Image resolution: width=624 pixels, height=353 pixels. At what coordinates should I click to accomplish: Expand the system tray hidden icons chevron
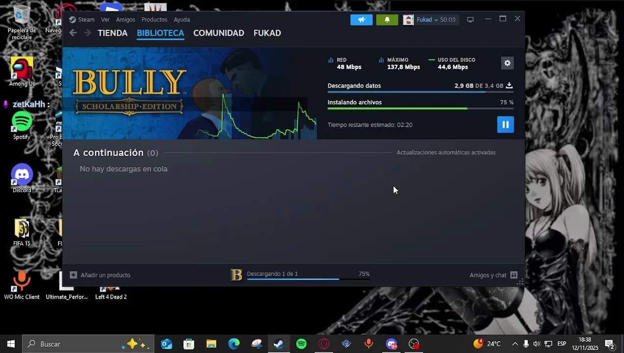pos(515,344)
